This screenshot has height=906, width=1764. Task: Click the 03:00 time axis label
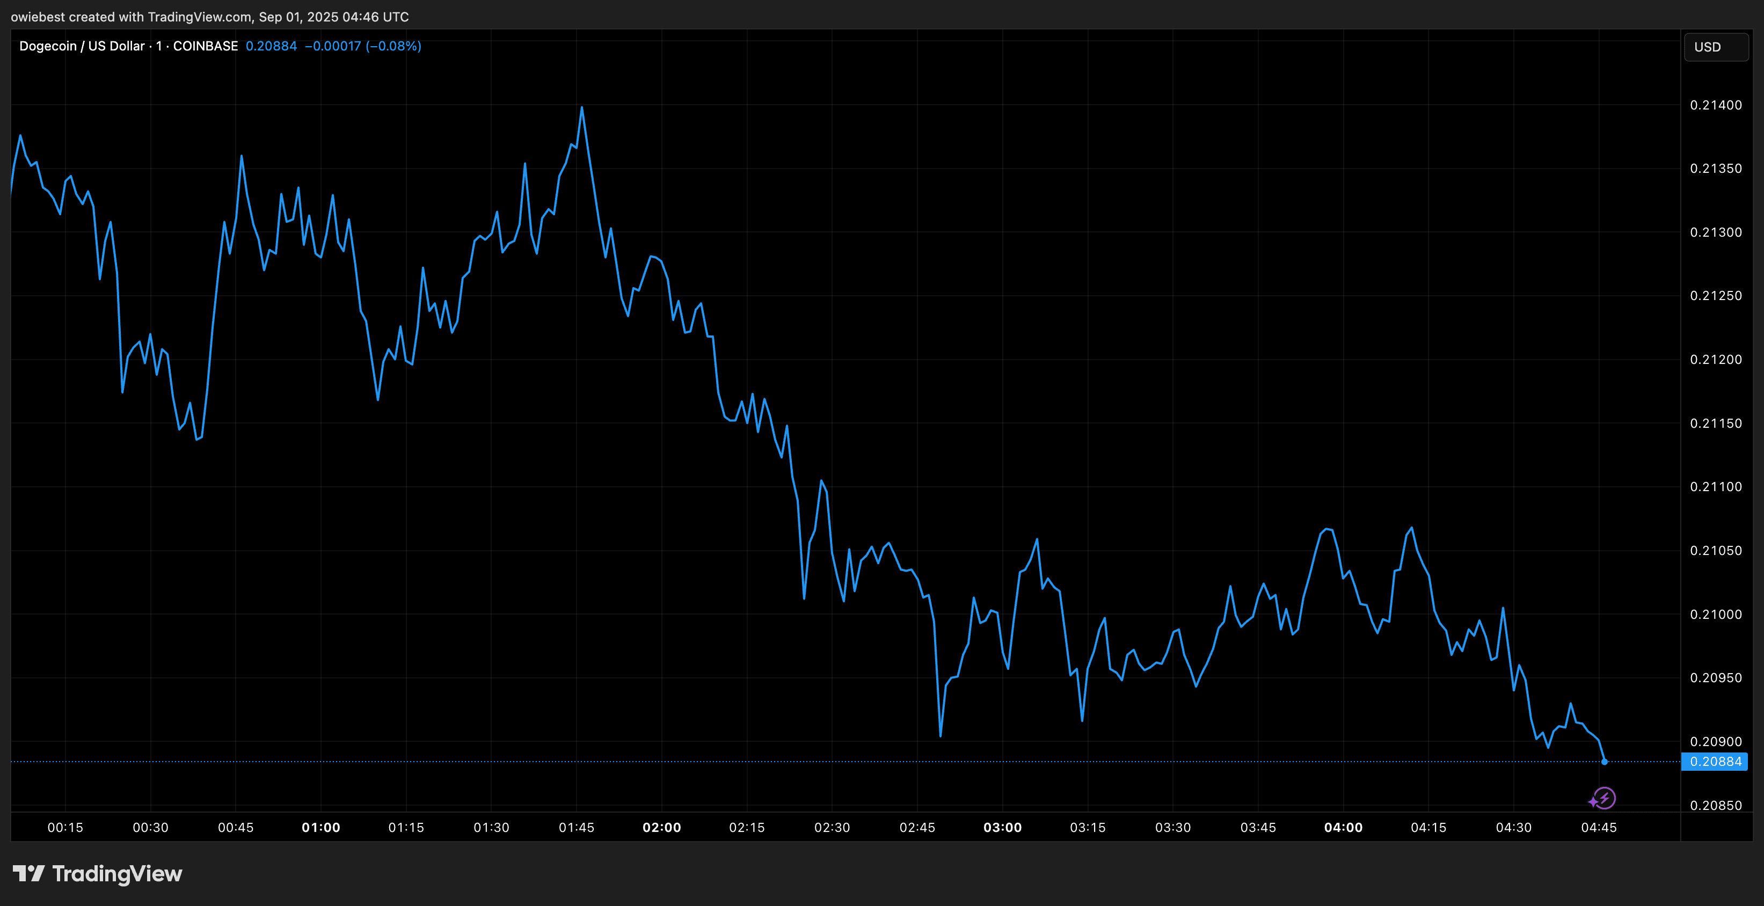[x=1003, y=827]
